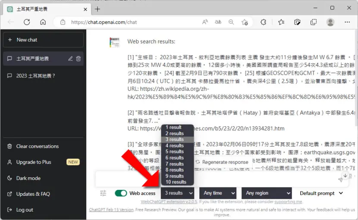Open the browser extensions puzzle icon
Screen dimensions: 358x220
[x=263, y=22]
